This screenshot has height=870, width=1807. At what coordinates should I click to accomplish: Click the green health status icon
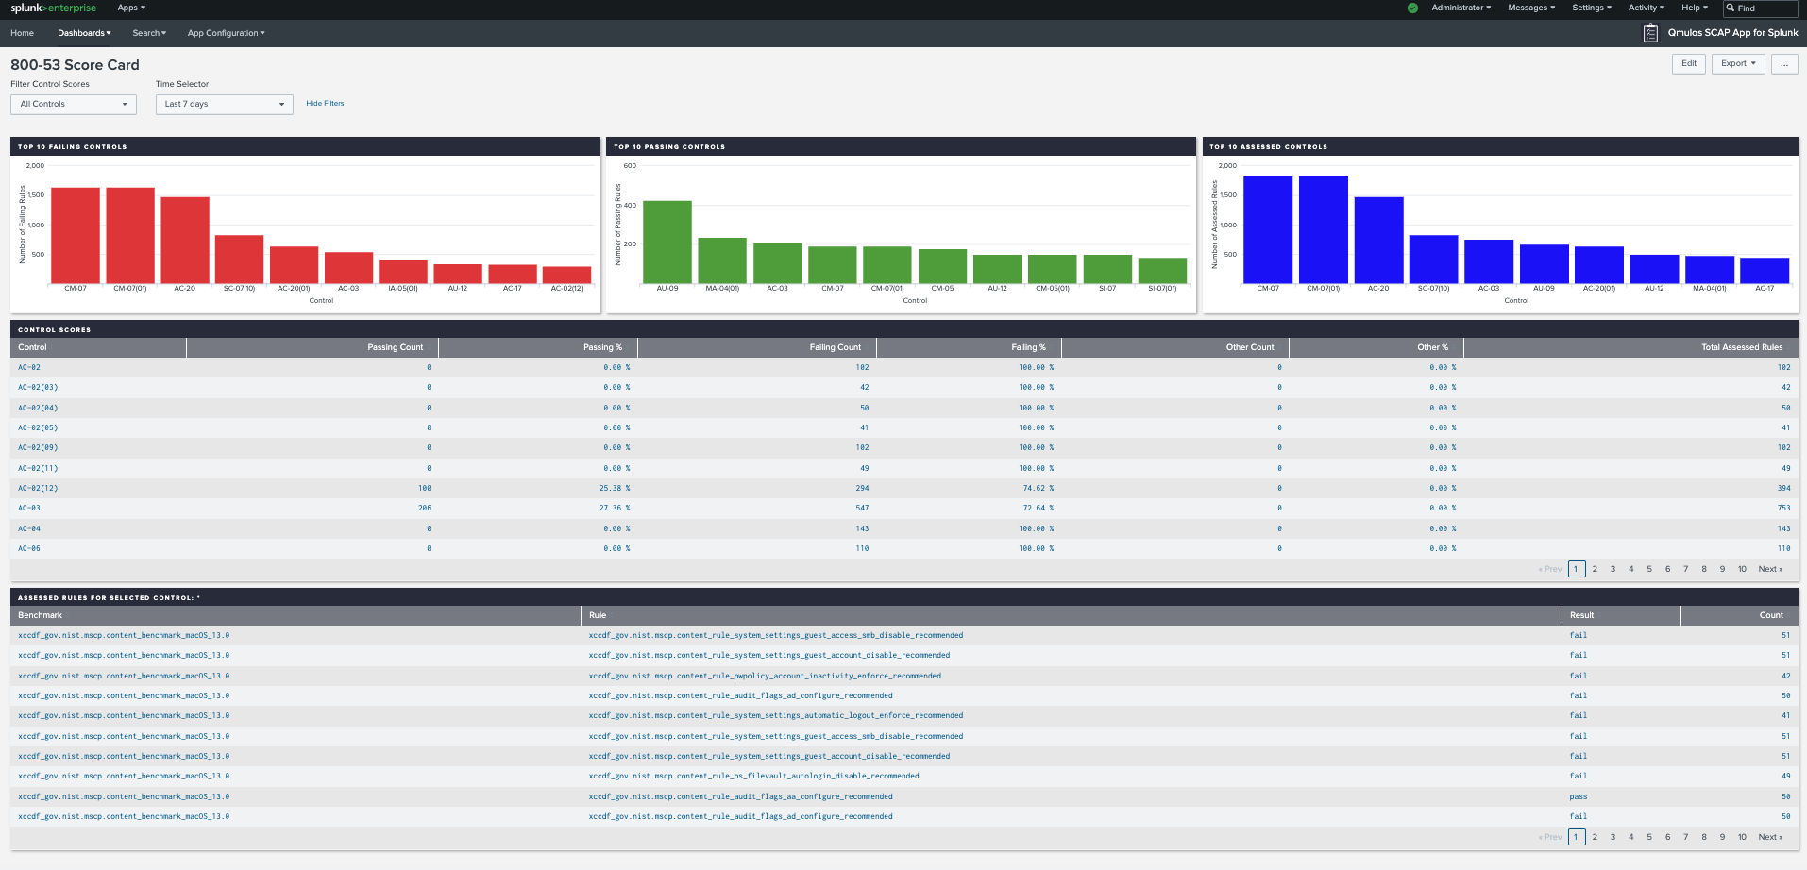[1412, 8]
